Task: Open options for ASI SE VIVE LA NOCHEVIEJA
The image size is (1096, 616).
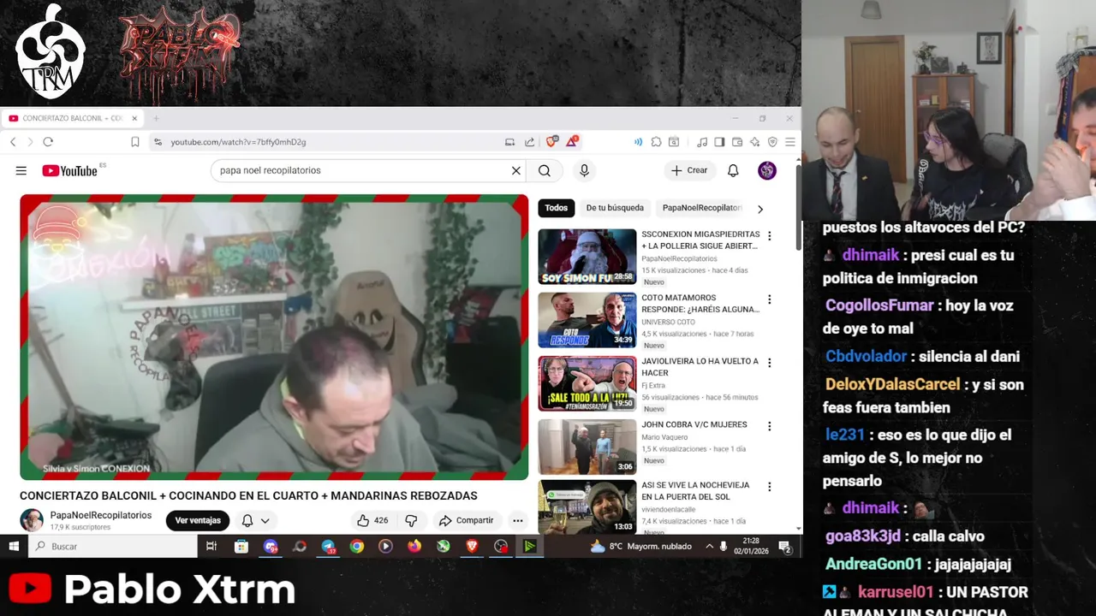Action: click(769, 487)
